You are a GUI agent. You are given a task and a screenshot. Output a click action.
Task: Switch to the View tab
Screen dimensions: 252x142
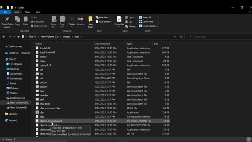click(x=38, y=12)
